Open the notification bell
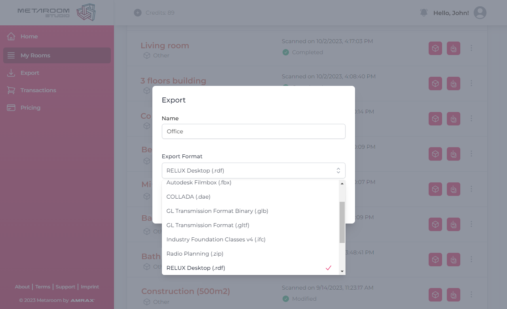 [423, 12]
